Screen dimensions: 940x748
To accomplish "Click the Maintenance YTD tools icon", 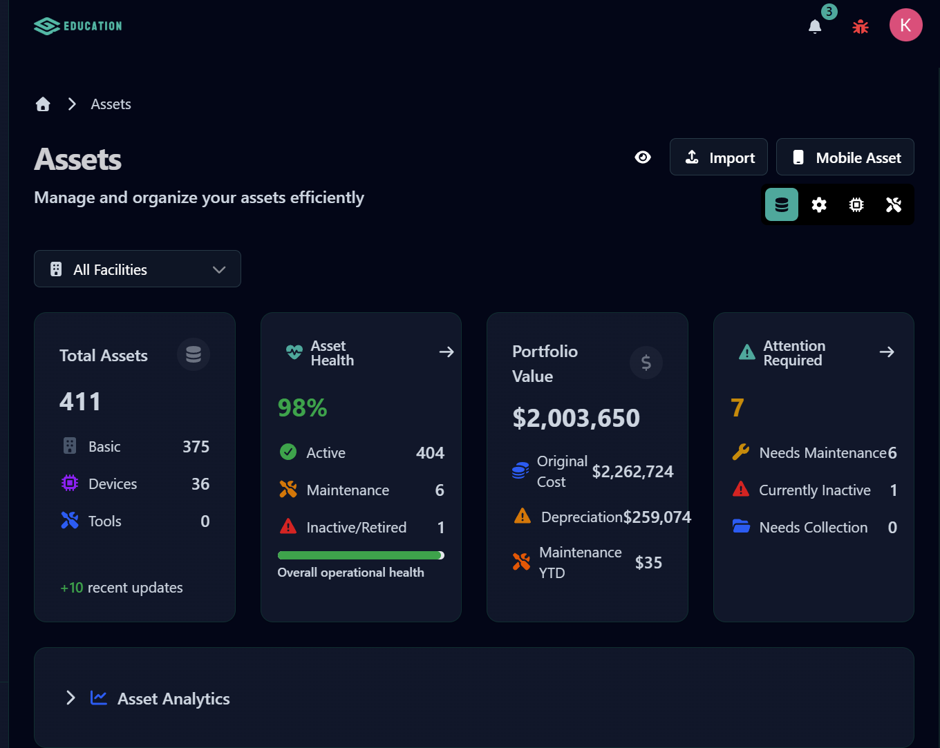I will pyautogui.click(x=521, y=562).
